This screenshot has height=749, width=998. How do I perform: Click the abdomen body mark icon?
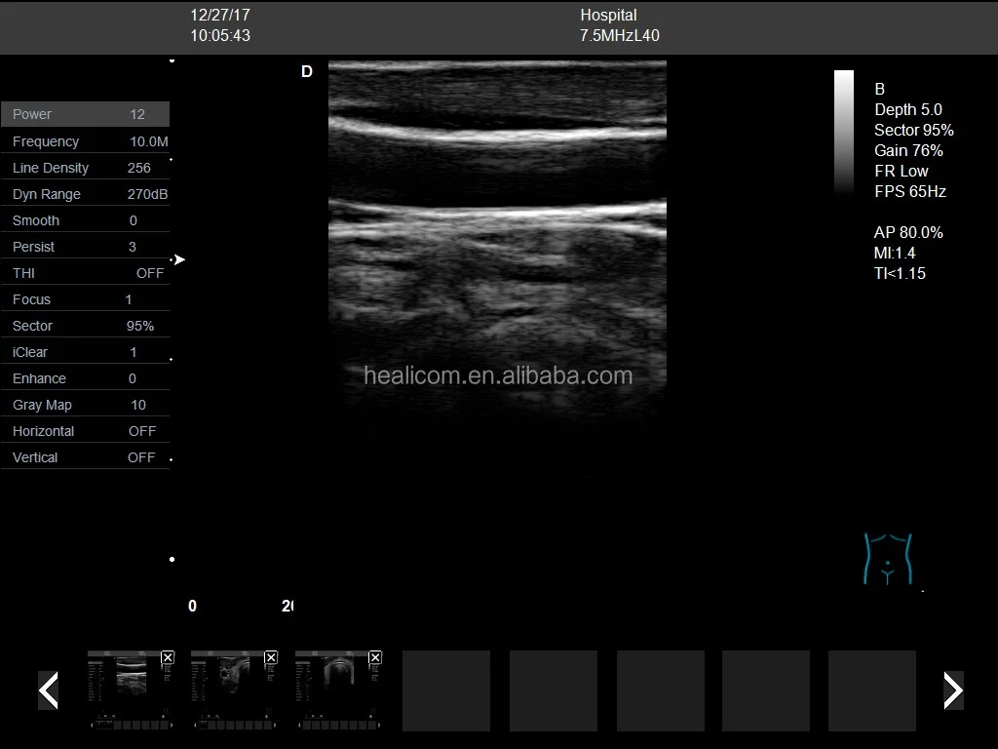(x=888, y=559)
